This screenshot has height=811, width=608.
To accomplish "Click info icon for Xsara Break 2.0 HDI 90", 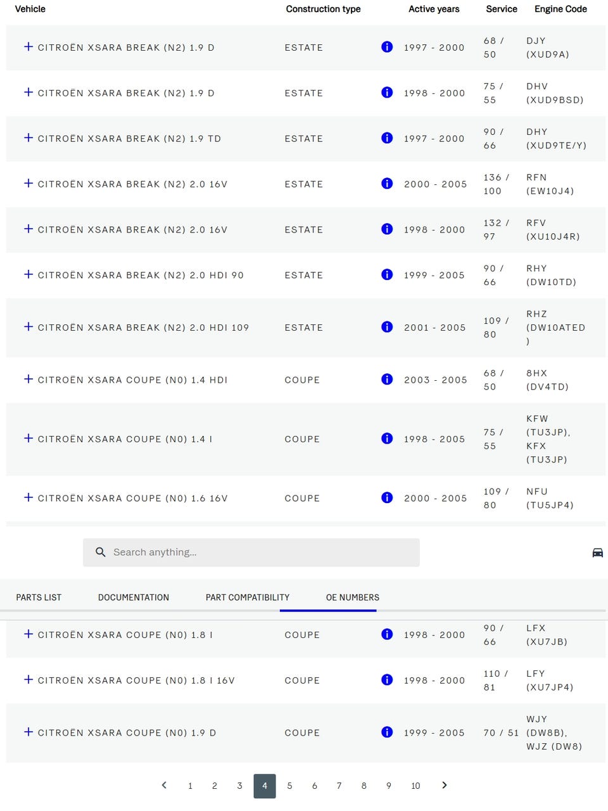I will pos(387,275).
